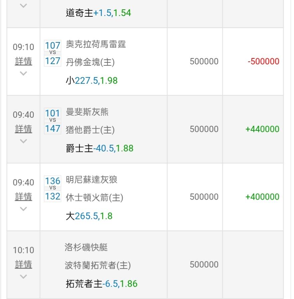Open 詳情 link for 09:40 Timberwolves game
This screenshot has height=299, width=294.
tap(23, 197)
